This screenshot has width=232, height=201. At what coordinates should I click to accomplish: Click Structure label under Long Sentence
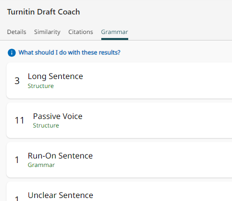coord(41,86)
